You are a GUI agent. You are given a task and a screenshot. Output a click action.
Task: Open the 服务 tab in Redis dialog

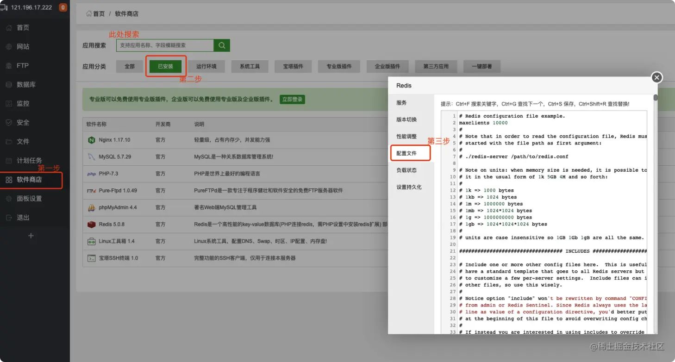point(411,103)
